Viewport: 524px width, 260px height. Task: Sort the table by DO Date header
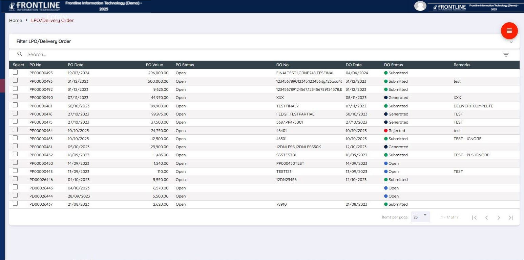tap(354, 65)
